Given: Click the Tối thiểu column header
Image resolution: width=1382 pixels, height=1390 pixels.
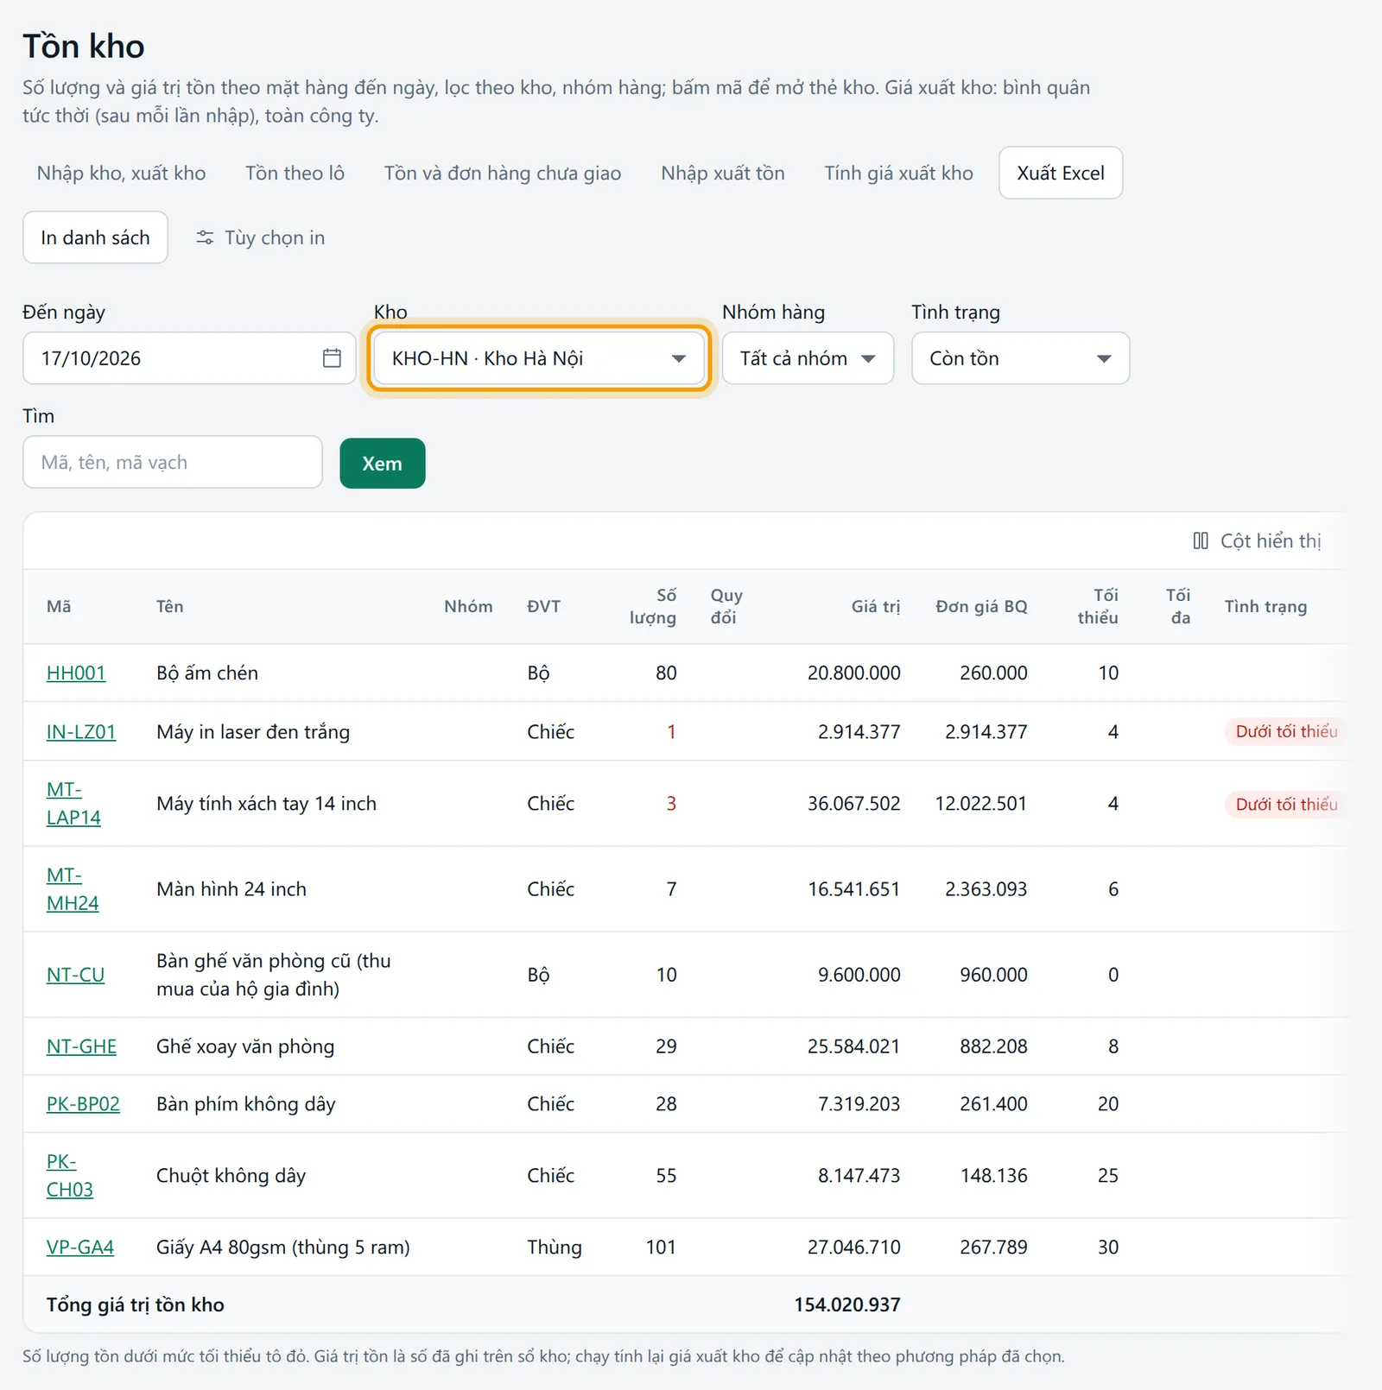Looking at the screenshot, I should click(x=1098, y=606).
